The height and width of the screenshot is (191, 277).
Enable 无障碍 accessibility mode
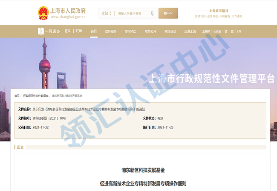tap(206, 31)
